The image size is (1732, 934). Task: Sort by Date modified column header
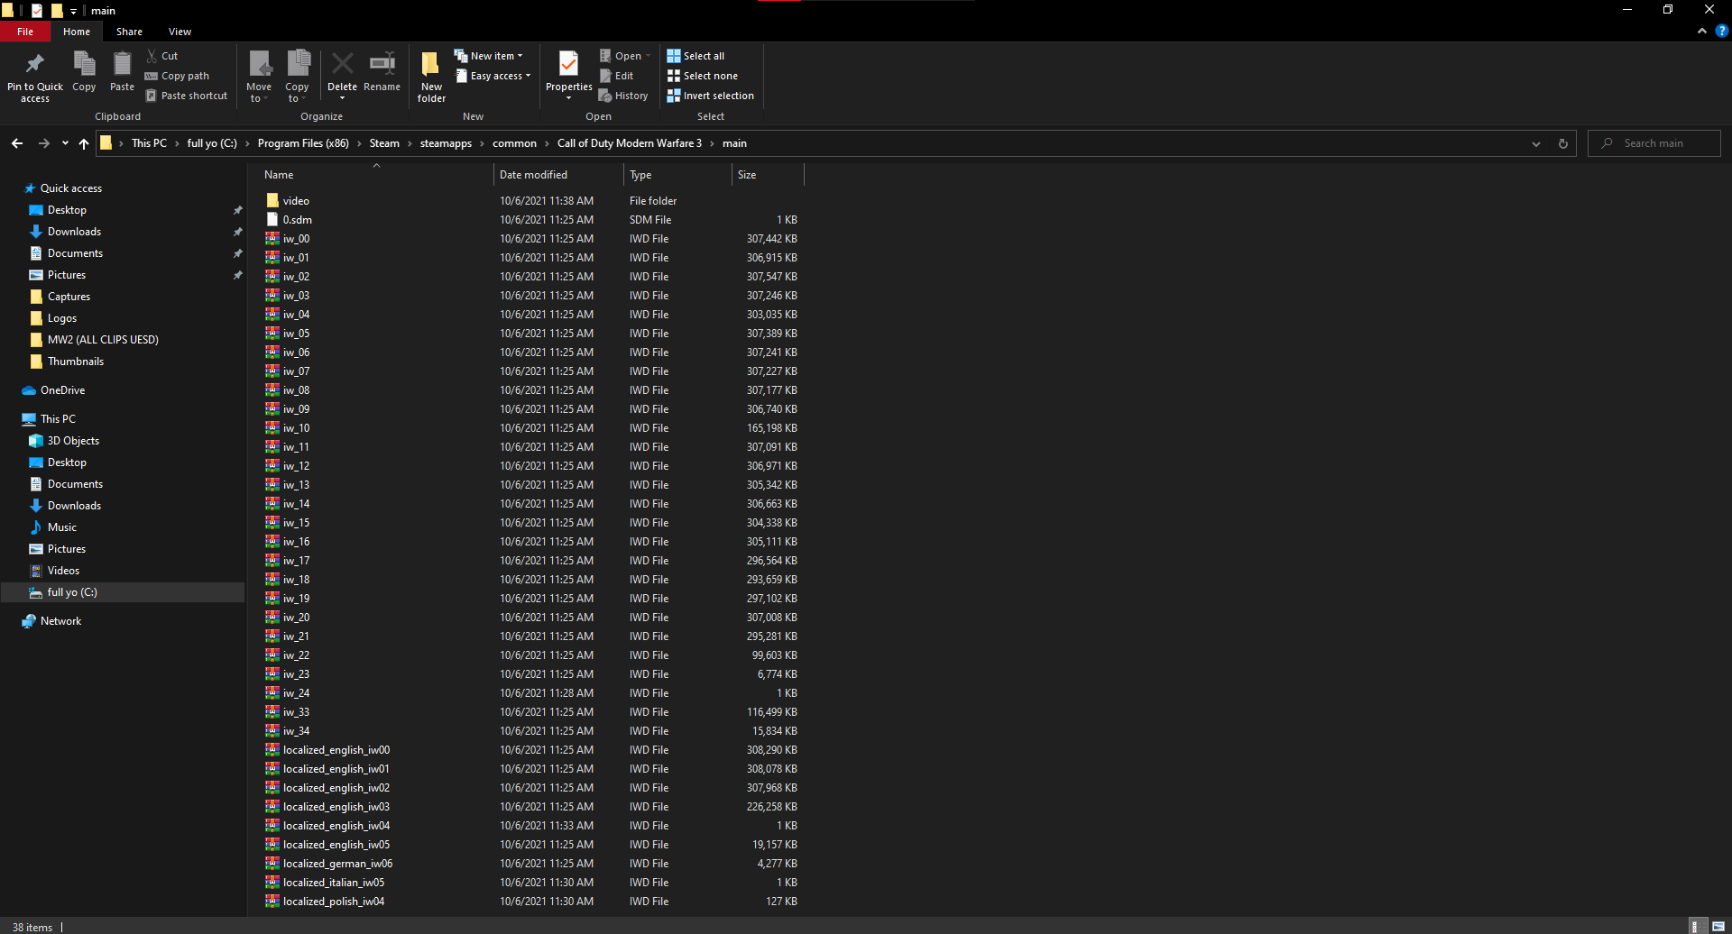pyautogui.click(x=559, y=175)
